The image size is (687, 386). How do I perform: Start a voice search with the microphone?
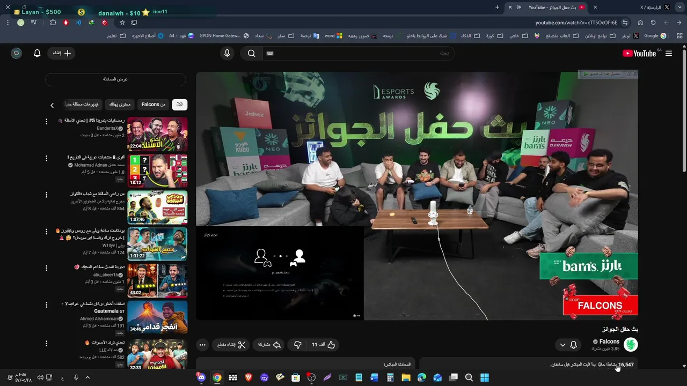coord(227,53)
